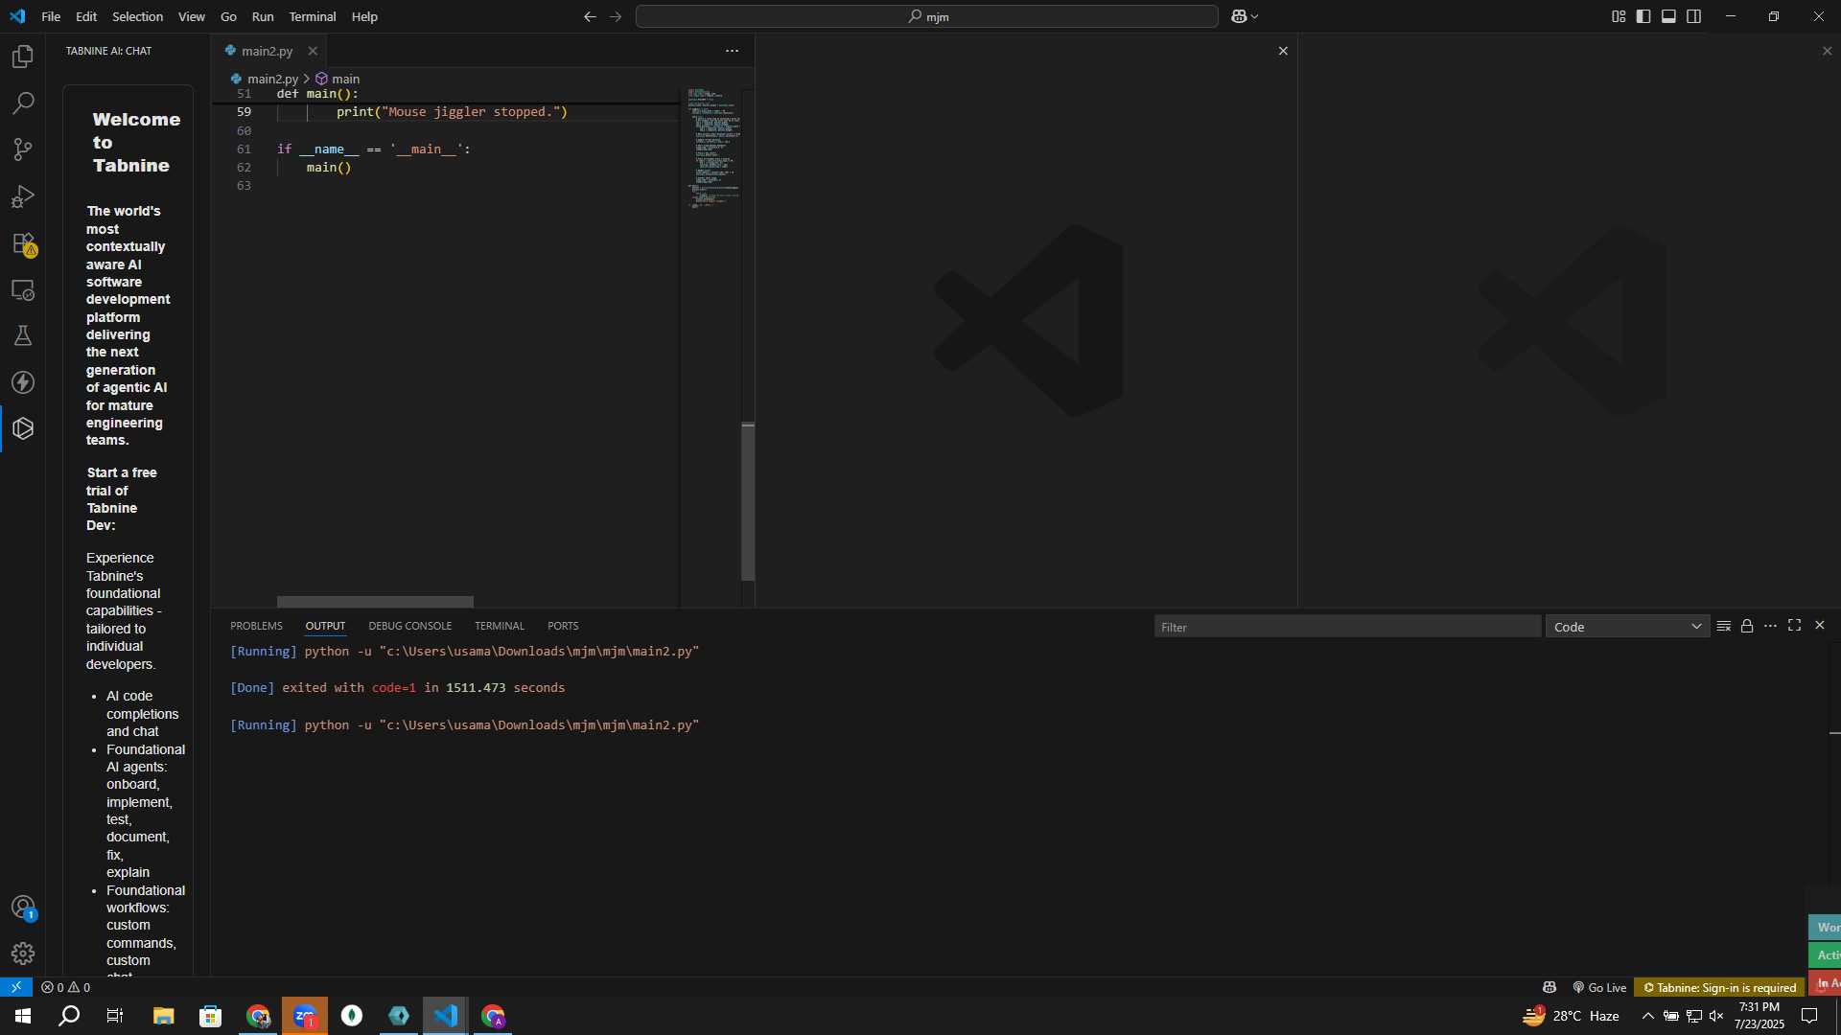
Task: Open the View menu
Action: pos(192,16)
